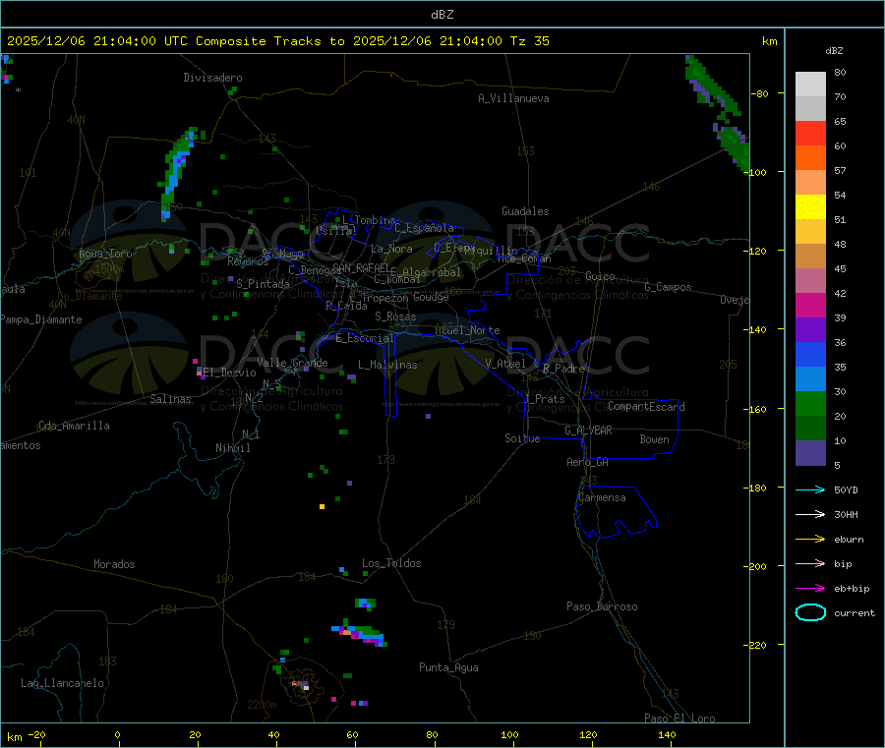The image size is (885, 748).
Task: Click the magenta eb+bip arrow in legend
Action: click(x=810, y=589)
